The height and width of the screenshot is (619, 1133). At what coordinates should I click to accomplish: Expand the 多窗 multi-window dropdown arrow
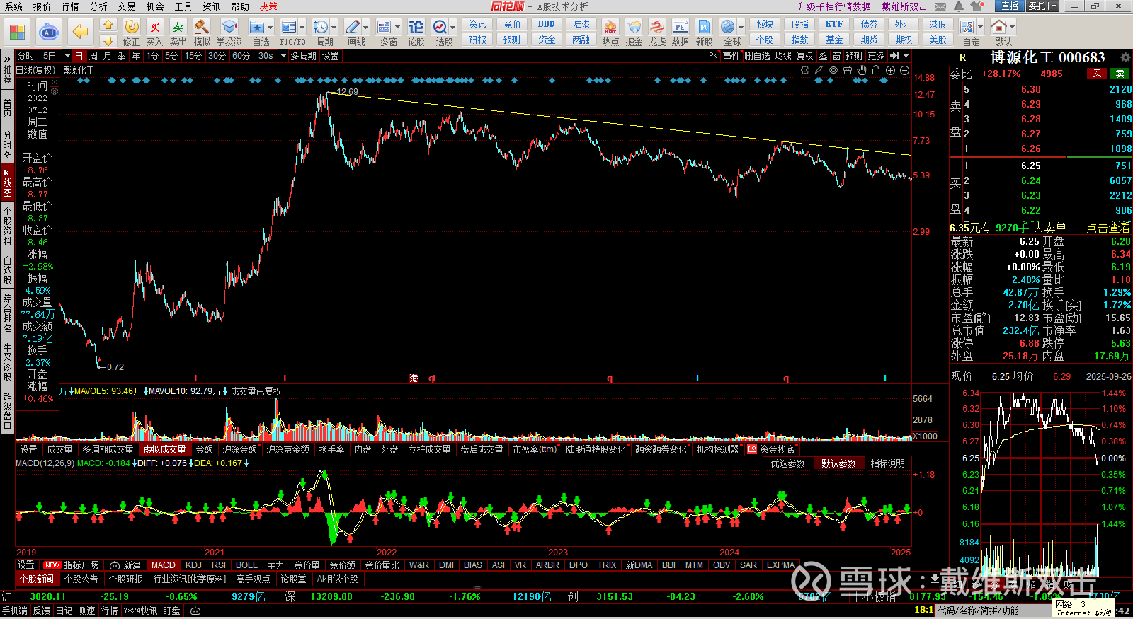(x=397, y=28)
